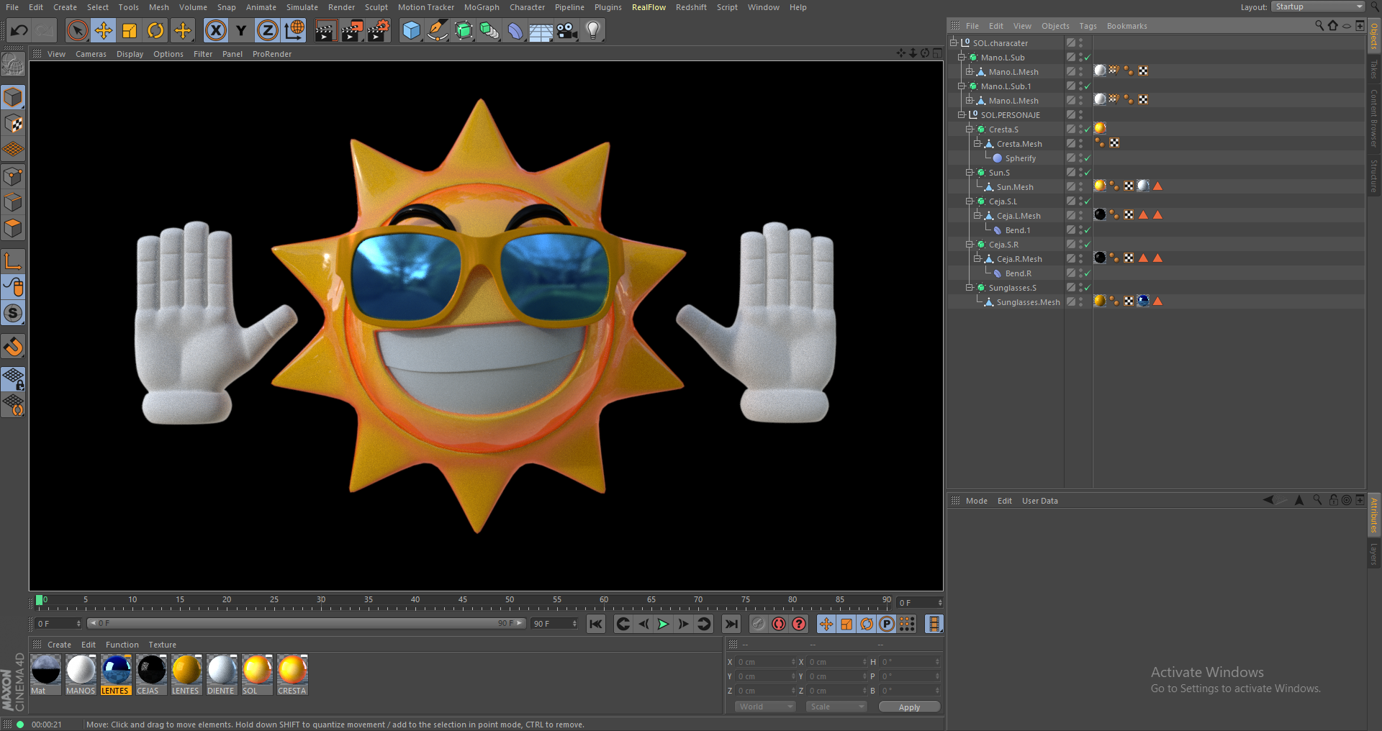
Task: Toggle the Bend.1 deformer checkmark
Action: (1087, 230)
